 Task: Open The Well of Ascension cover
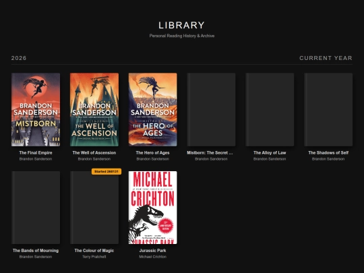point(94,110)
